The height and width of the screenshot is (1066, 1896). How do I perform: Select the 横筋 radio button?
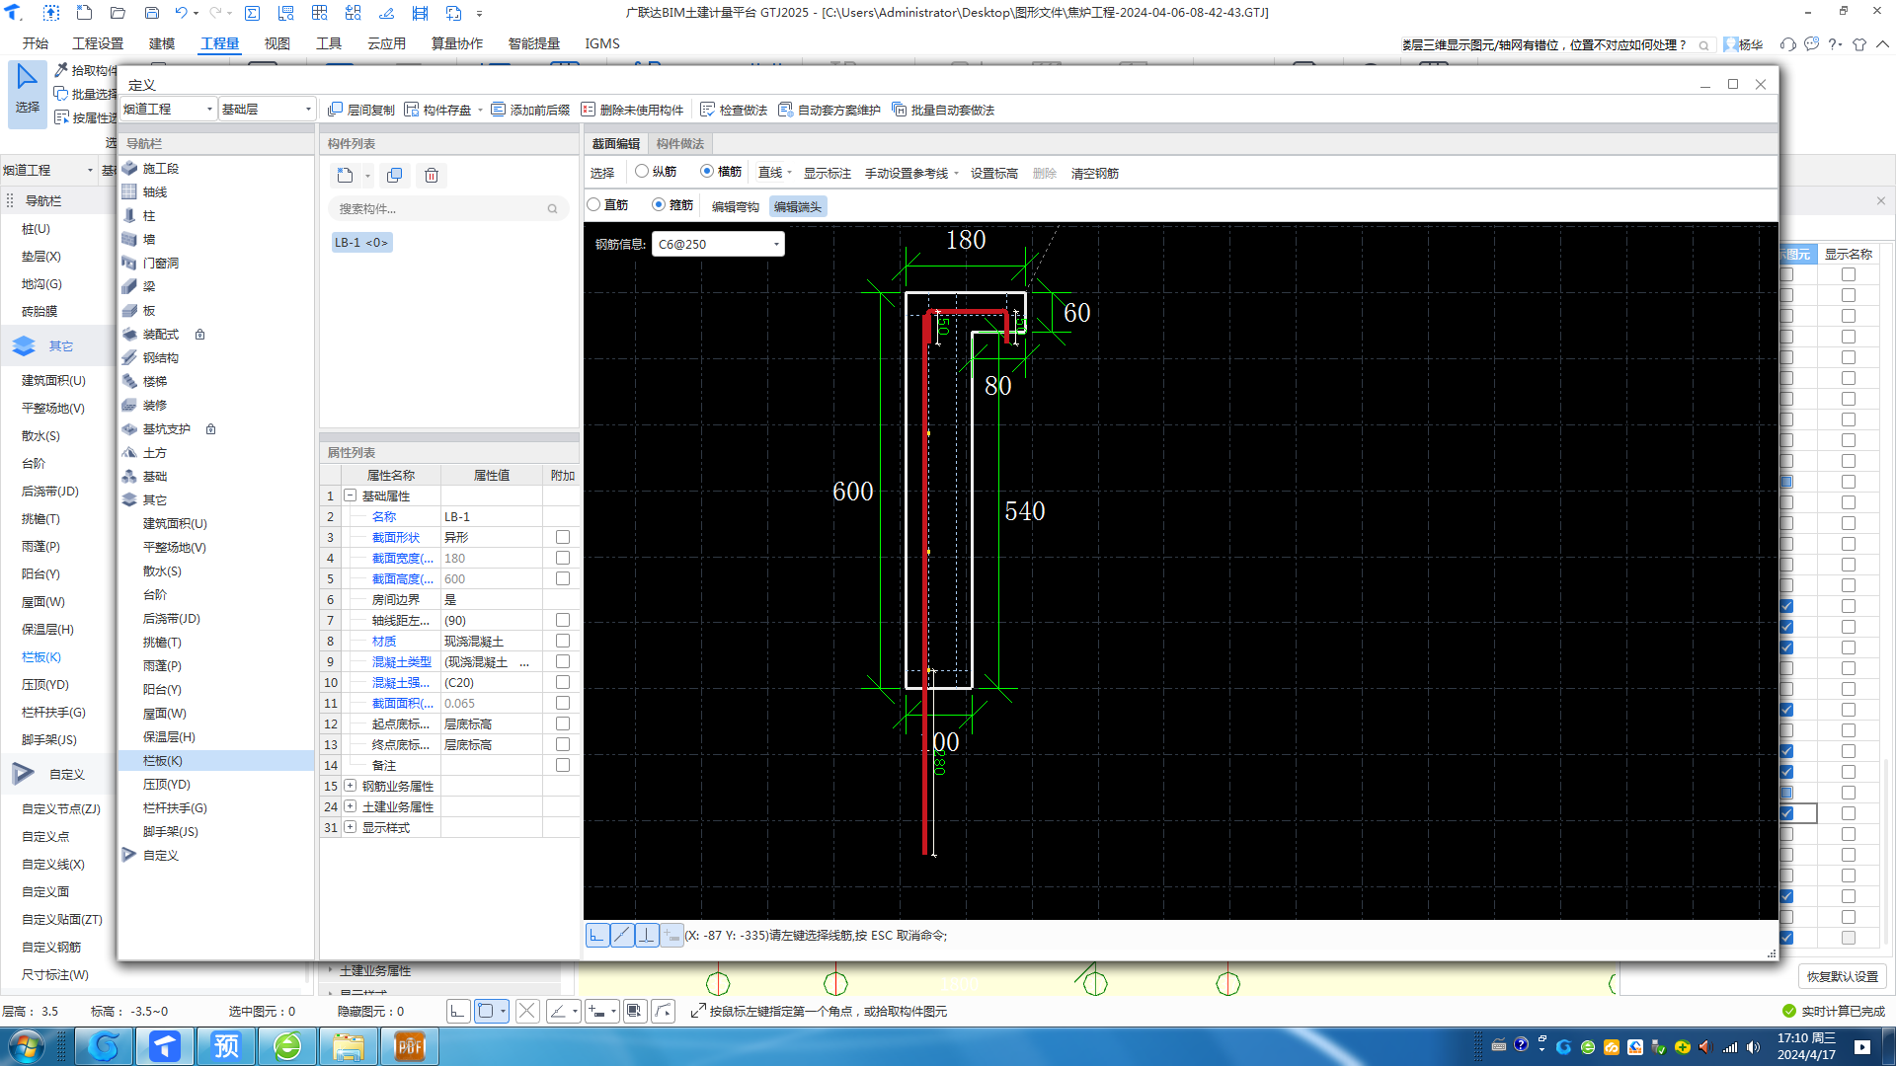[707, 171]
